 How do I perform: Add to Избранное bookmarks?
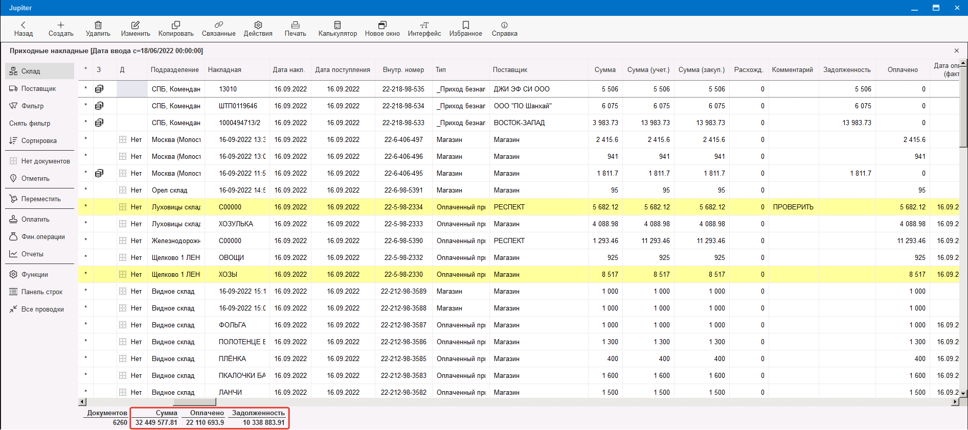pos(466,29)
